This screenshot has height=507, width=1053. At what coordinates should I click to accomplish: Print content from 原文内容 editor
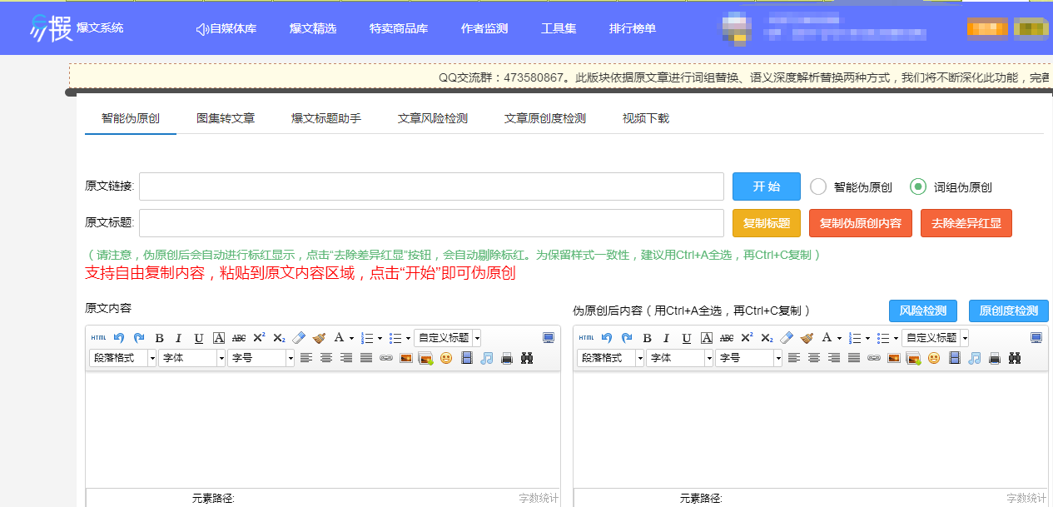tap(507, 358)
